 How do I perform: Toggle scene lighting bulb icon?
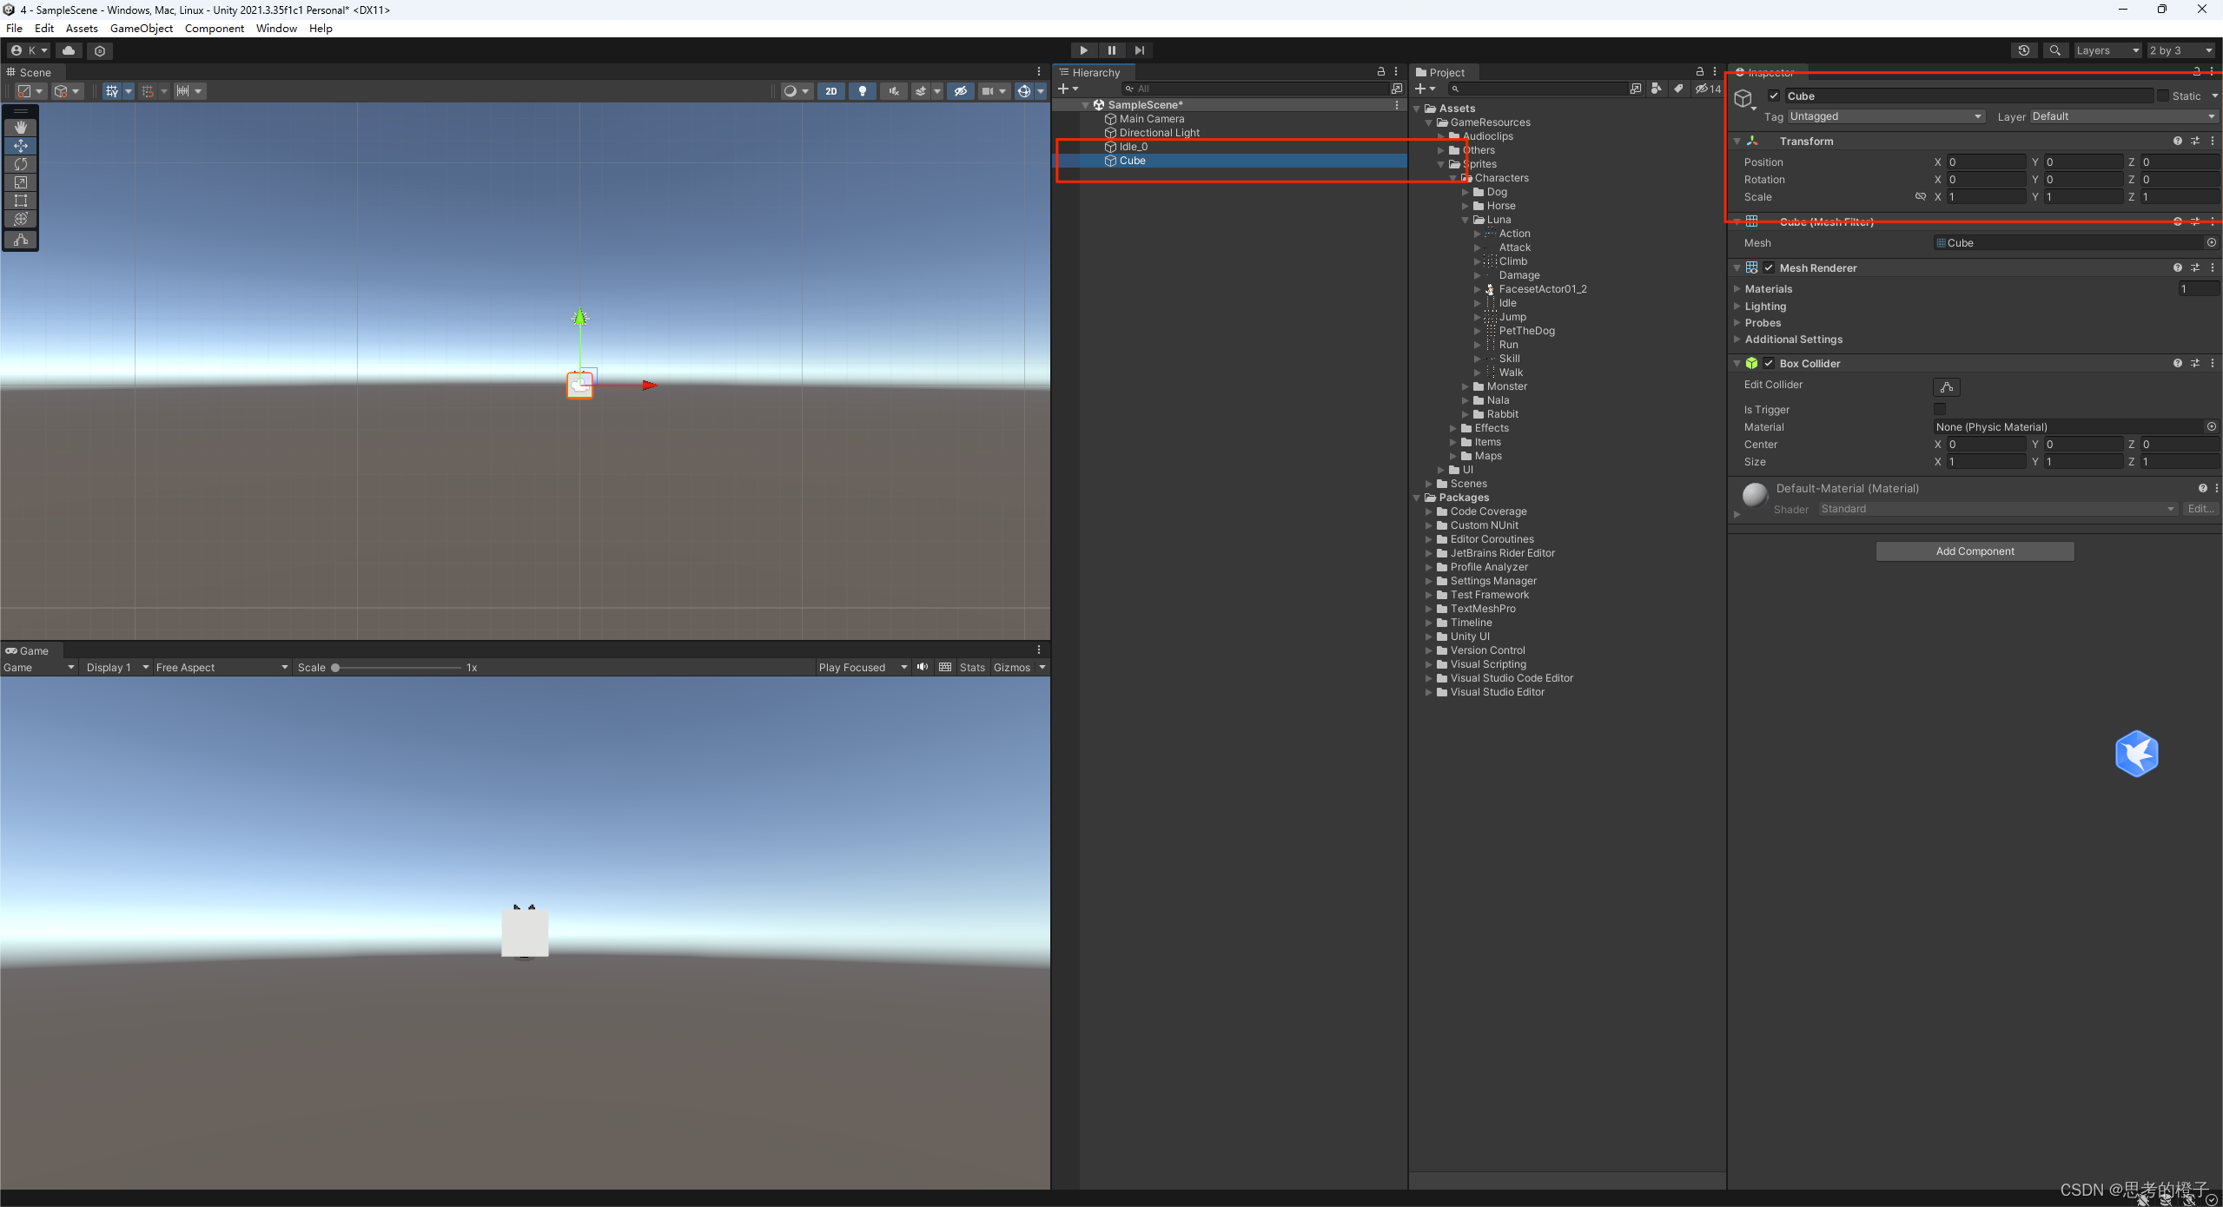point(862,91)
